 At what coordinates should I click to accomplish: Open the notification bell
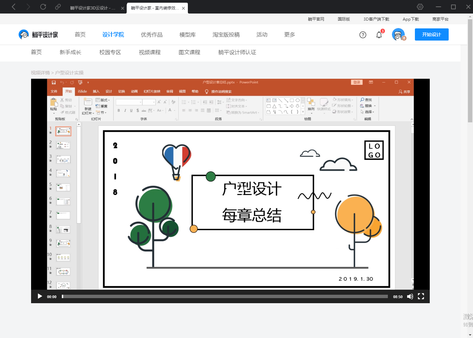pyautogui.click(x=379, y=35)
